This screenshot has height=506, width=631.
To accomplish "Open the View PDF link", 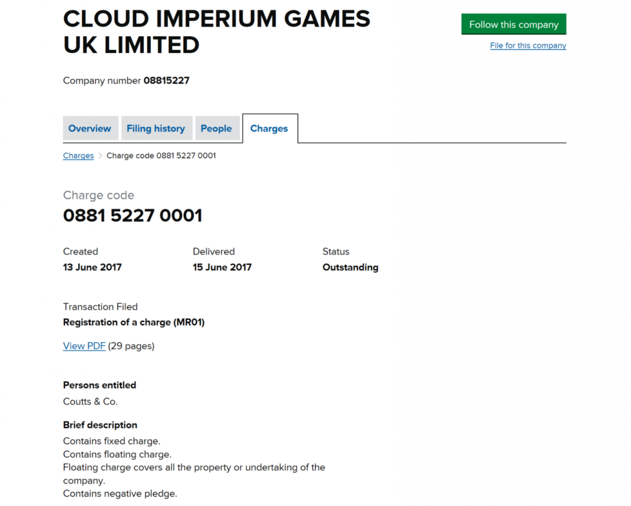I will click(x=84, y=346).
